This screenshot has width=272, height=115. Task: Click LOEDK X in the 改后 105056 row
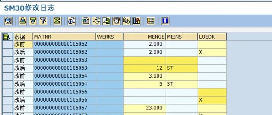pyautogui.click(x=212, y=100)
